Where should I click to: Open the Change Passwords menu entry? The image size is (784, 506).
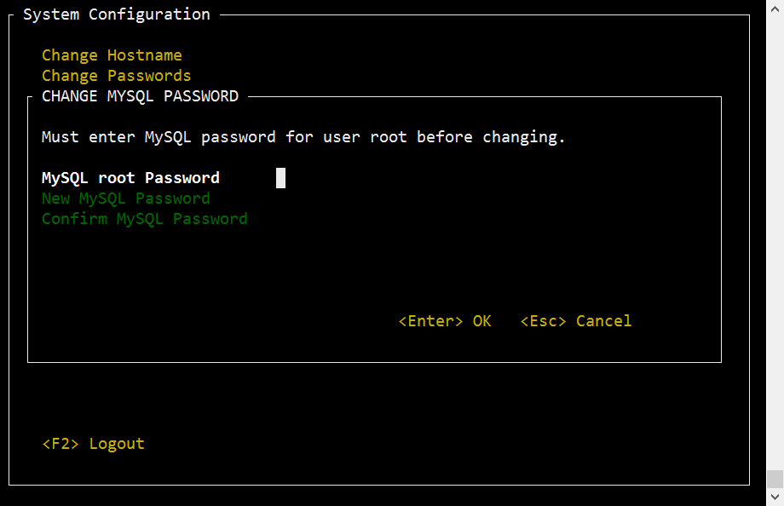click(x=117, y=76)
